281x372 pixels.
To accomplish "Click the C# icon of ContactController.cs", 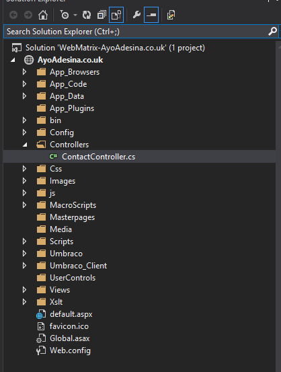I will pos(53,157).
